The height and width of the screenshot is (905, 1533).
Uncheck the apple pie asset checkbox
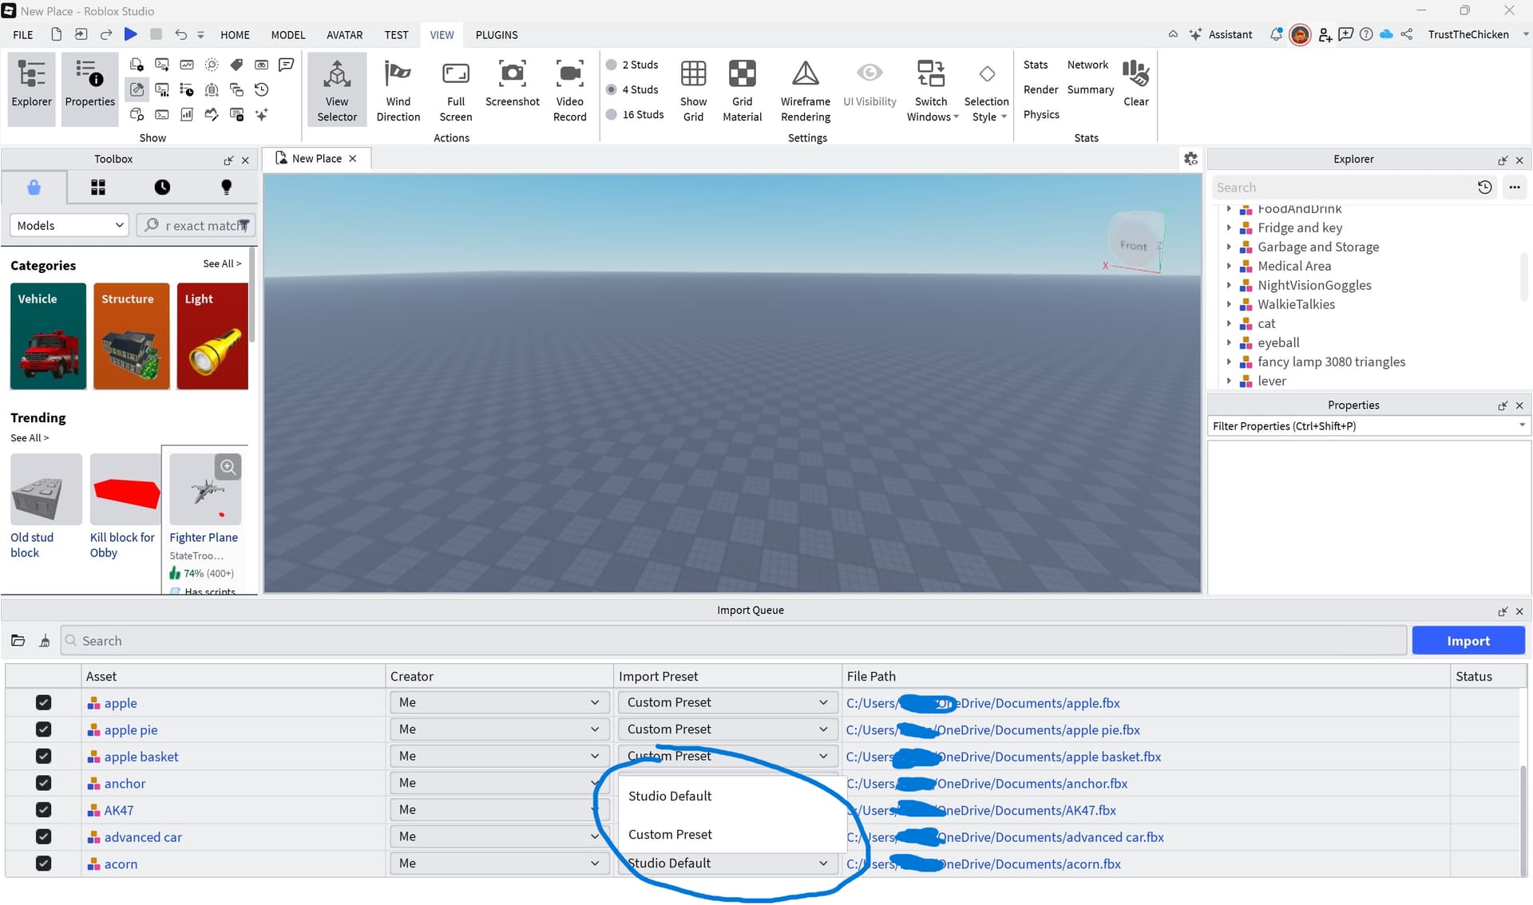[43, 729]
